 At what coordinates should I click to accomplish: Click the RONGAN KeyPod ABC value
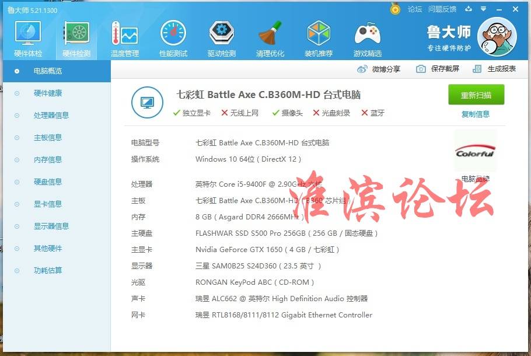tap(254, 282)
